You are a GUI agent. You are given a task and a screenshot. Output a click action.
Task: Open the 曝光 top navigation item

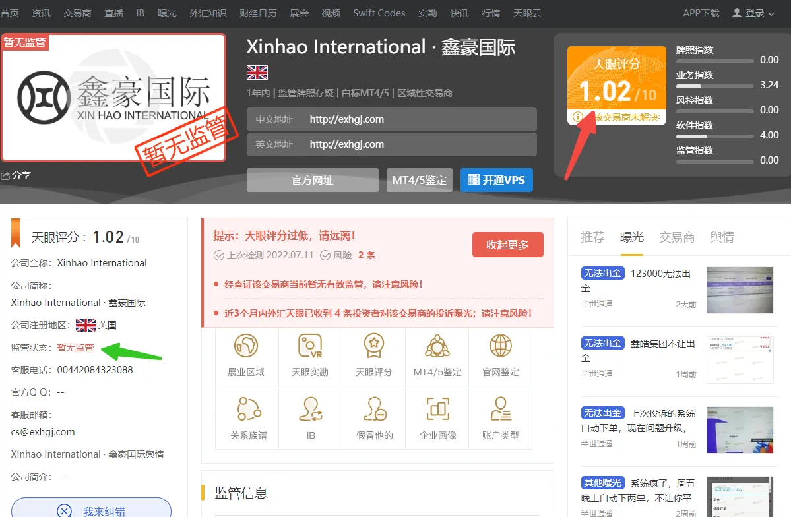[167, 13]
